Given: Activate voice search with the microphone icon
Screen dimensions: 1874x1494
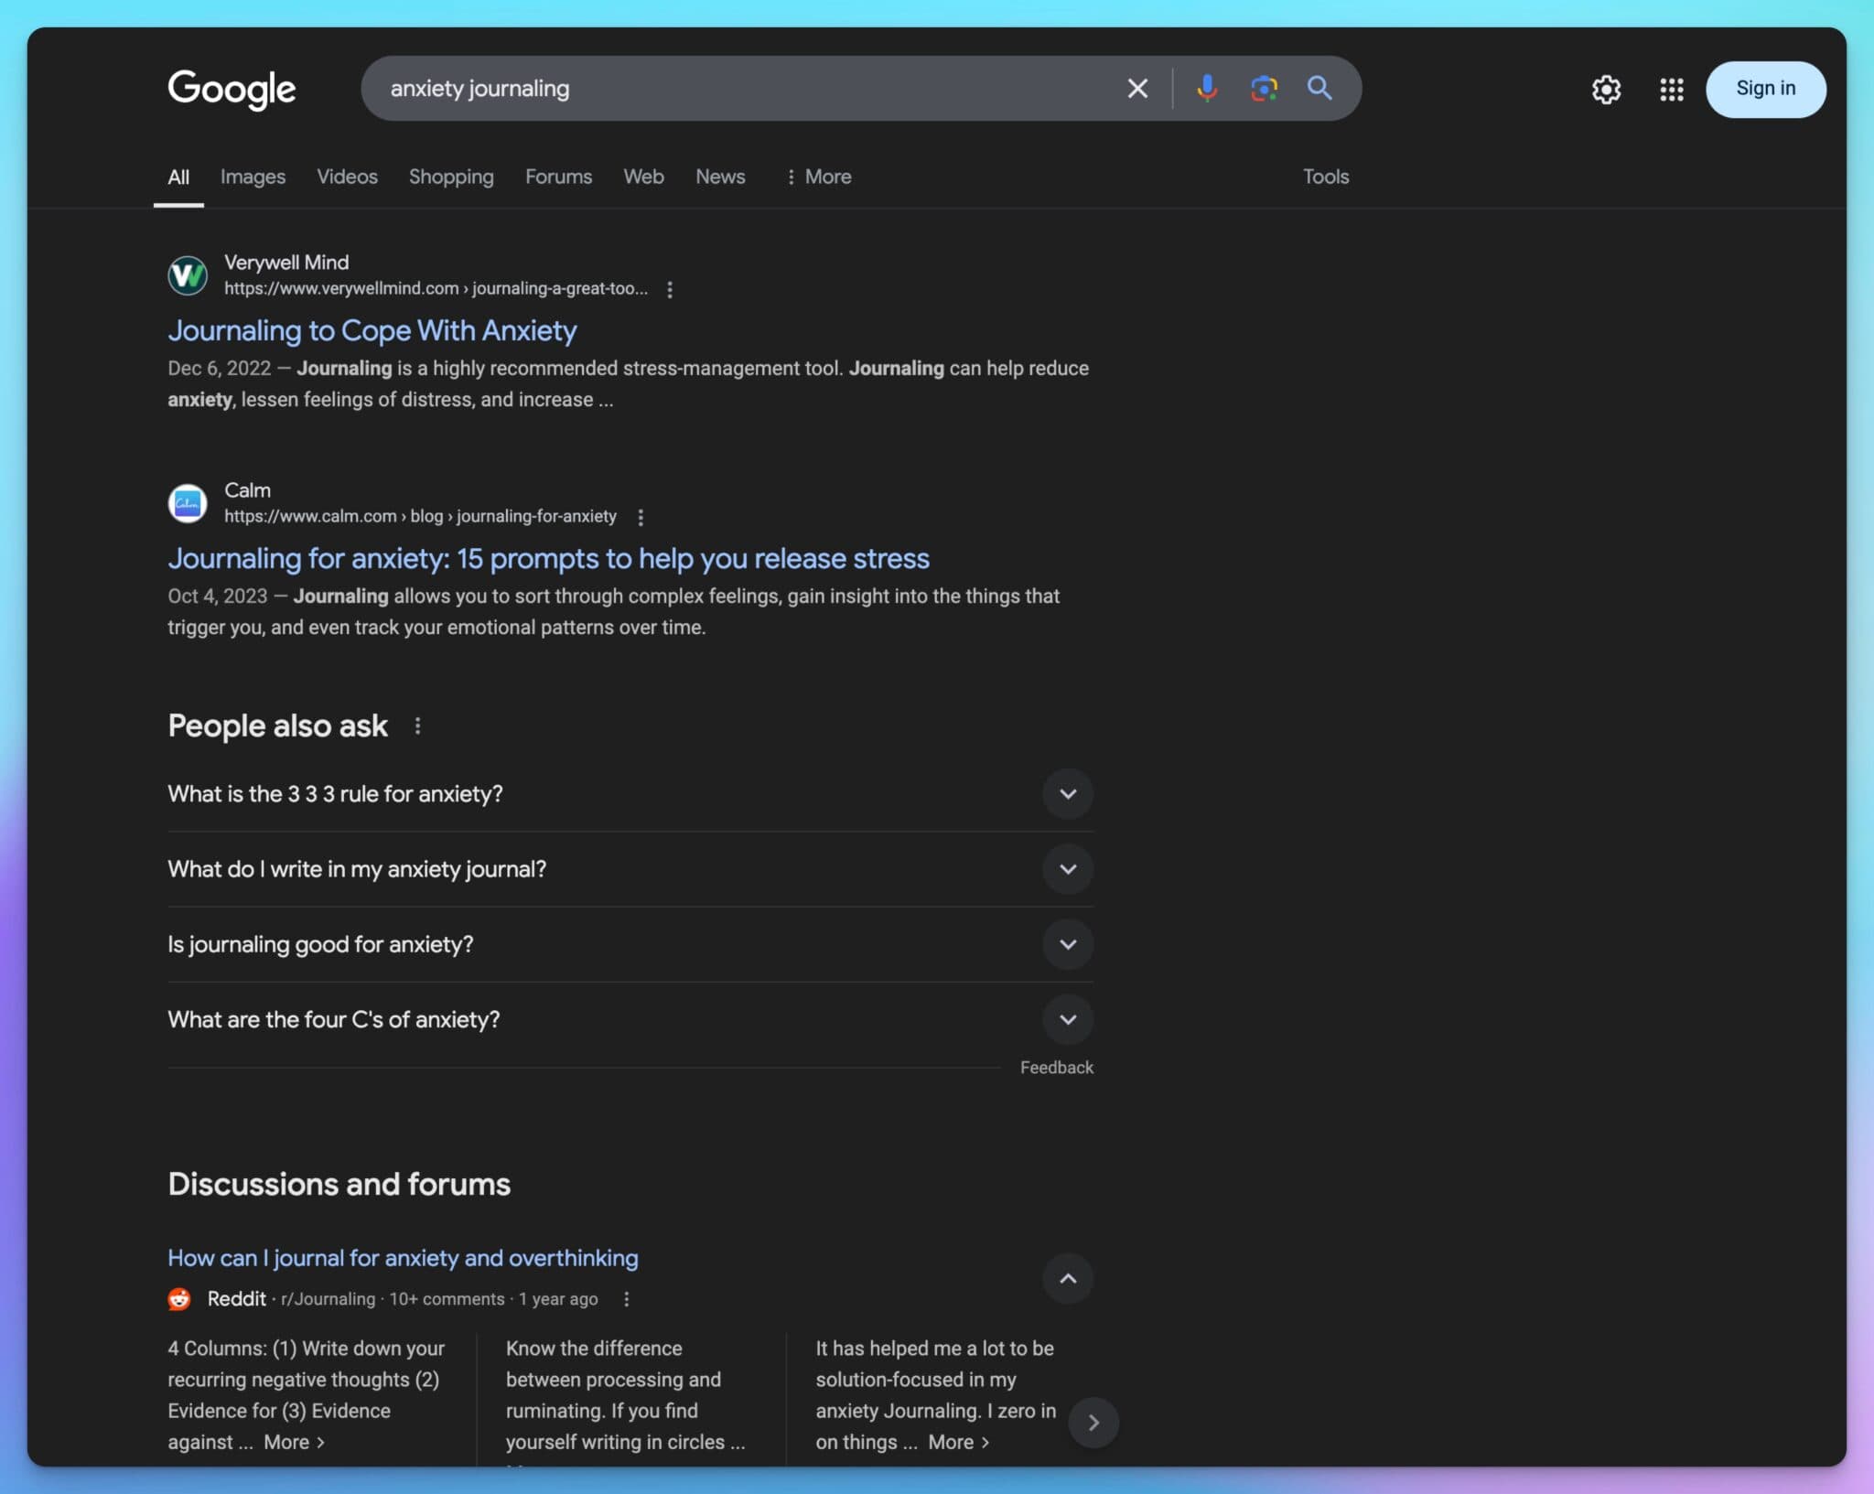Looking at the screenshot, I should coord(1206,88).
